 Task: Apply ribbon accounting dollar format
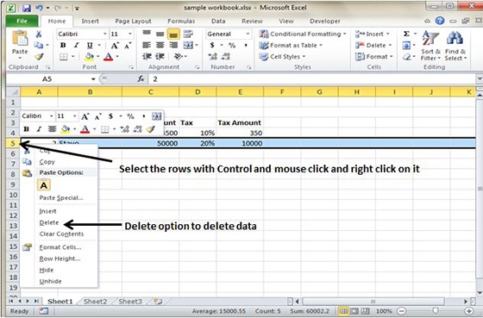tap(212, 46)
